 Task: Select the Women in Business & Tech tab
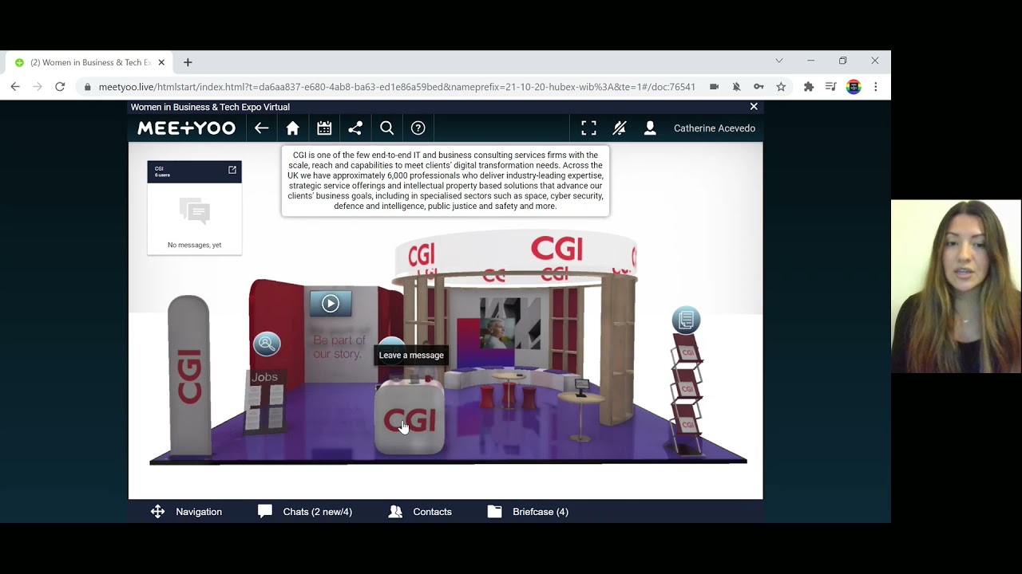point(89,62)
